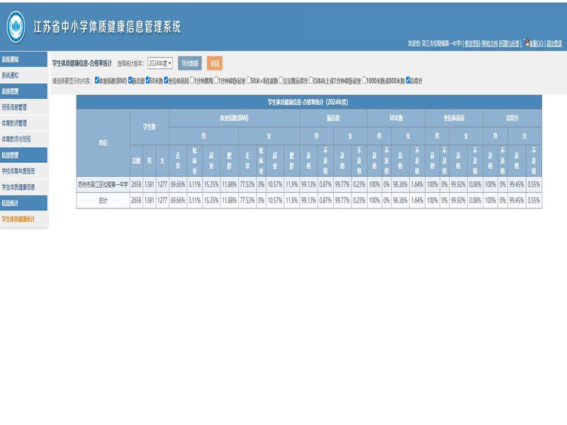Click the orange 返回 button
Viewport: 567px width, 425px height.
point(215,63)
